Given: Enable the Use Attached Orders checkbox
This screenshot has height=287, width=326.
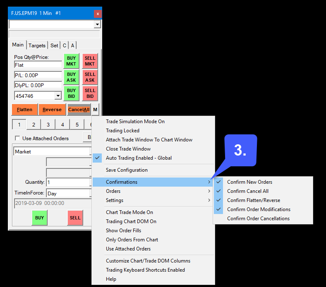Looking at the screenshot, I should [17, 139].
